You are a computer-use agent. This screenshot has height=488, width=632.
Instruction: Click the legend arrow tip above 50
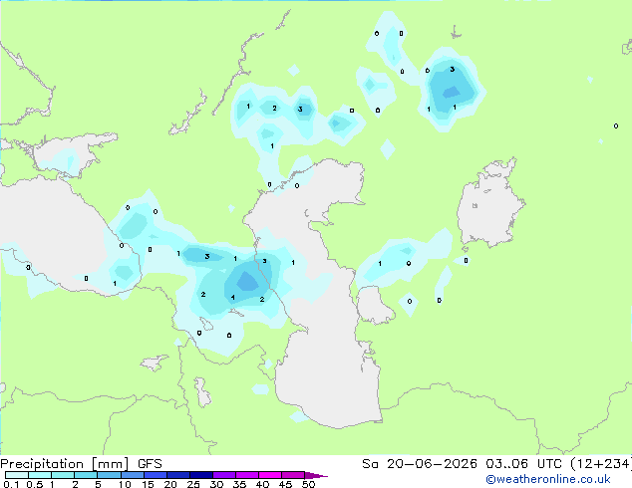click(316, 475)
